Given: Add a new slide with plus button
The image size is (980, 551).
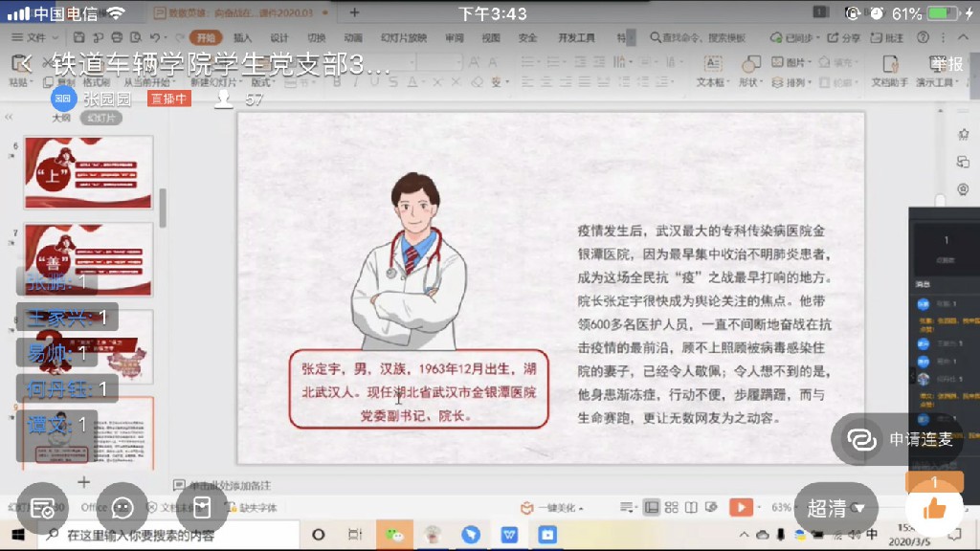Looking at the screenshot, I should [84, 482].
